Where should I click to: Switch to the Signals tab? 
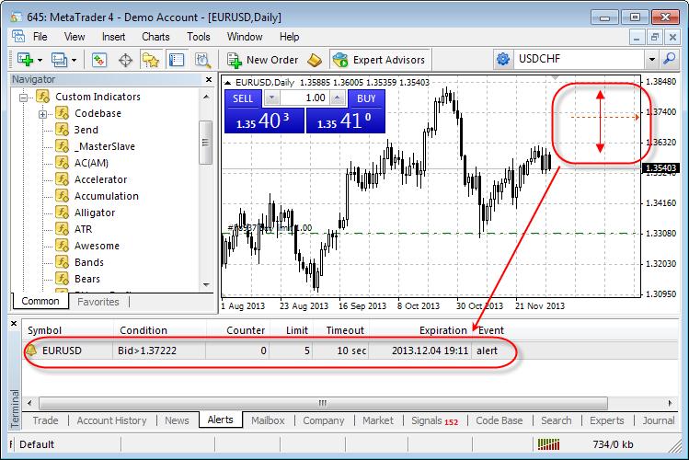434,420
